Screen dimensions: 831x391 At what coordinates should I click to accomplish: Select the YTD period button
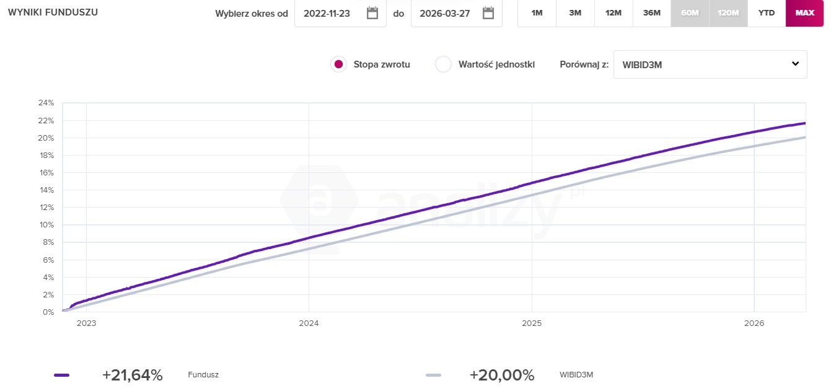click(x=767, y=13)
